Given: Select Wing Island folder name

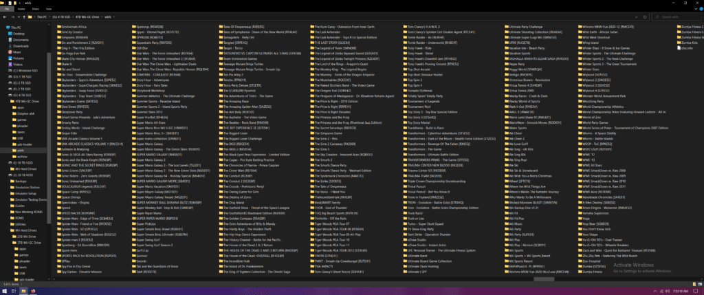Looking at the screenshot, I should [x=591, y=43].
